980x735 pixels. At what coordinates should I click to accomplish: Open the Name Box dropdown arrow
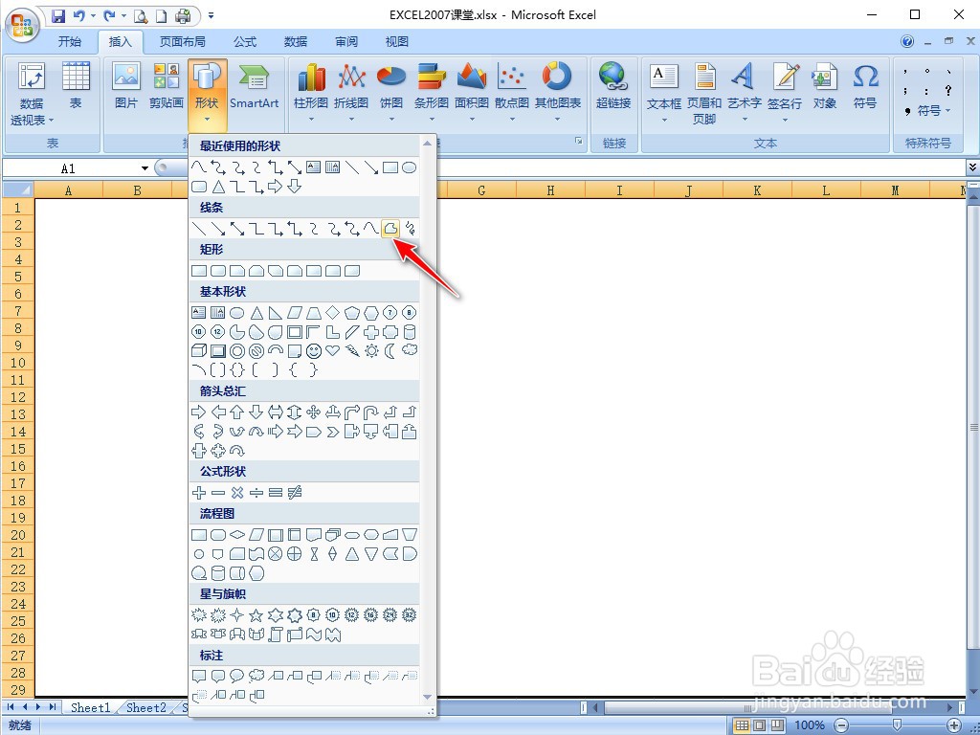(x=145, y=168)
